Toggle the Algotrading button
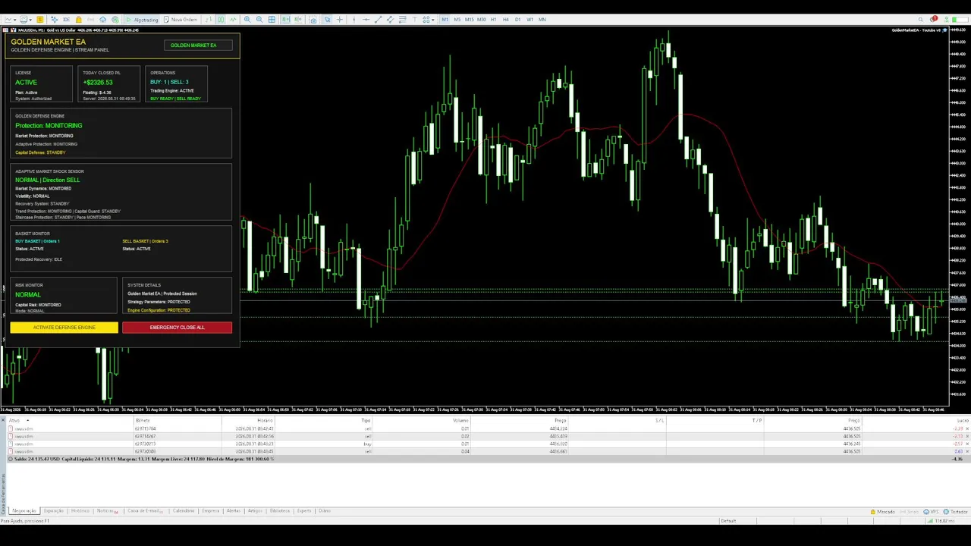Viewport: 971px width, 546px height. click(143, 19)
